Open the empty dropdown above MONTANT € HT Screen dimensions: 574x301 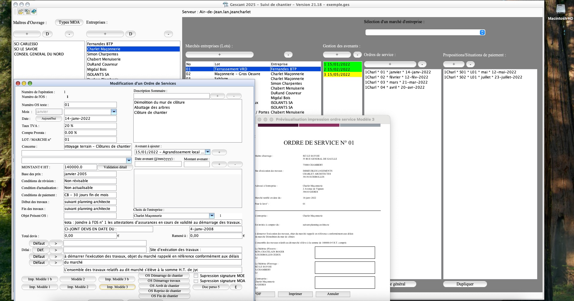[x=129, y=160]
